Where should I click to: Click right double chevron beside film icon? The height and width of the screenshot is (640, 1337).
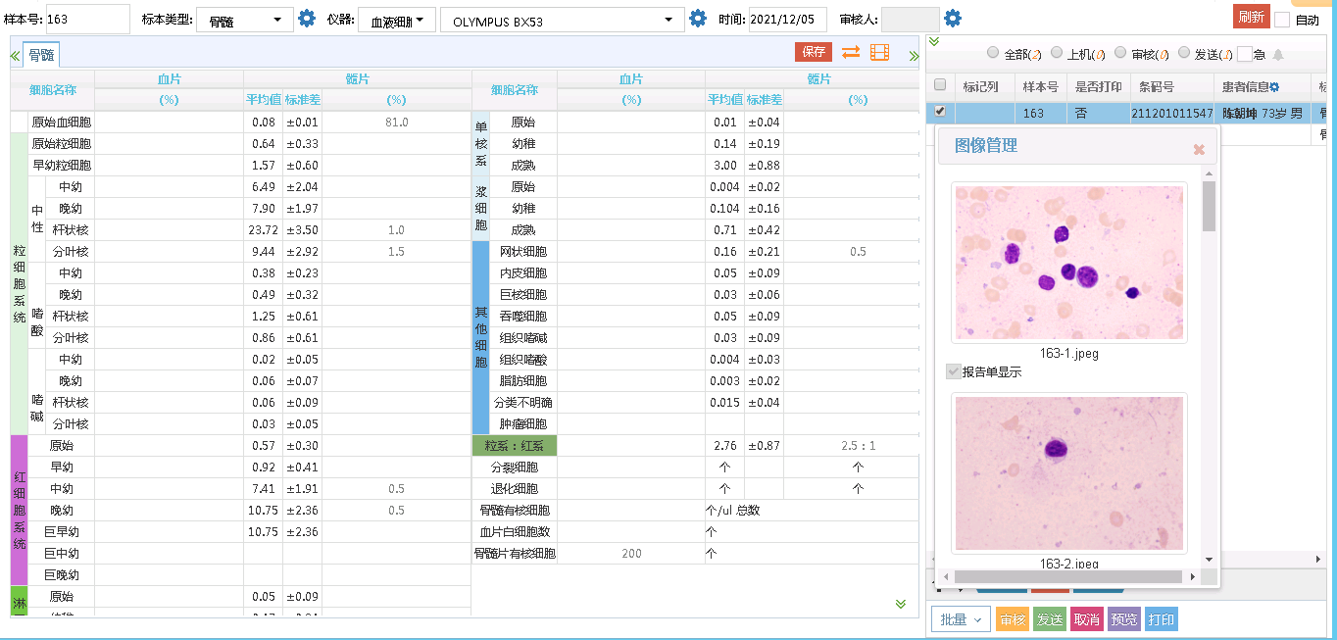(914, 56)
